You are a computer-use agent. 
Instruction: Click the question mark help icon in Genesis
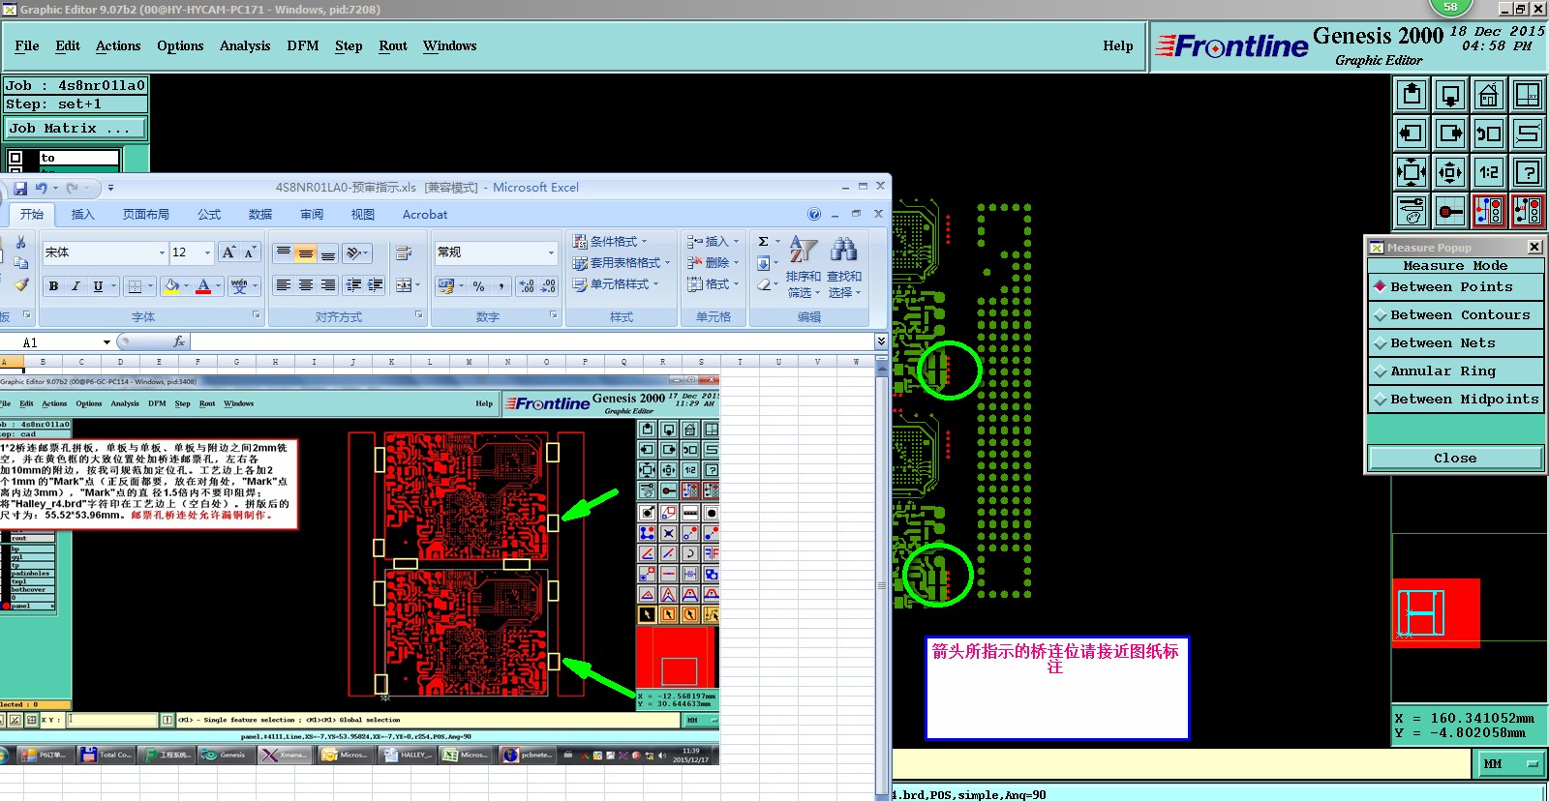click(x=1528, y=172)
